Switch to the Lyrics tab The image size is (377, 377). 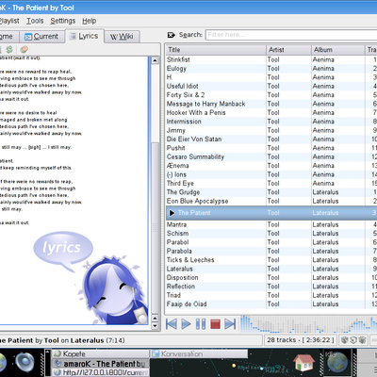pos(84,36)
